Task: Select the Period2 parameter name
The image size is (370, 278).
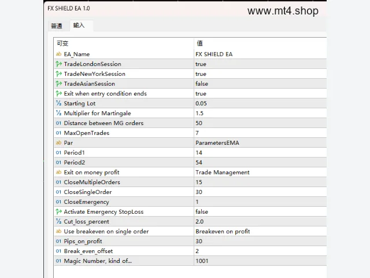Action: 75,162
